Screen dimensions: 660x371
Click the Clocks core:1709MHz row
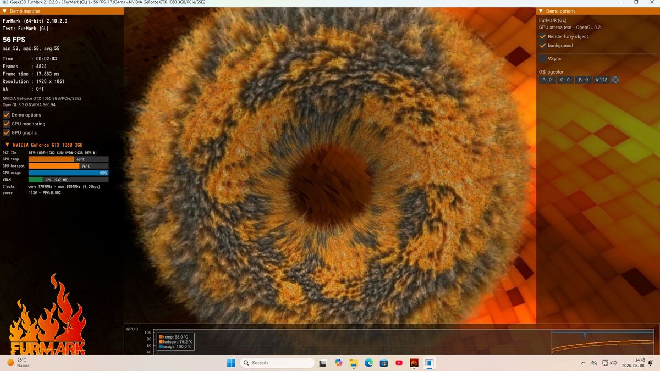pos(52,186)
